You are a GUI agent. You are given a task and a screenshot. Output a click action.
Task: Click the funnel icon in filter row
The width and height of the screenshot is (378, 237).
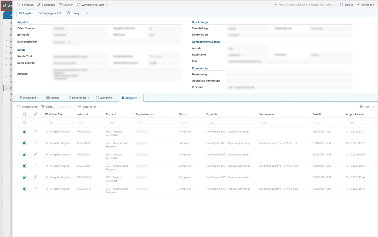pyautogui.click(x=25, y=123)
